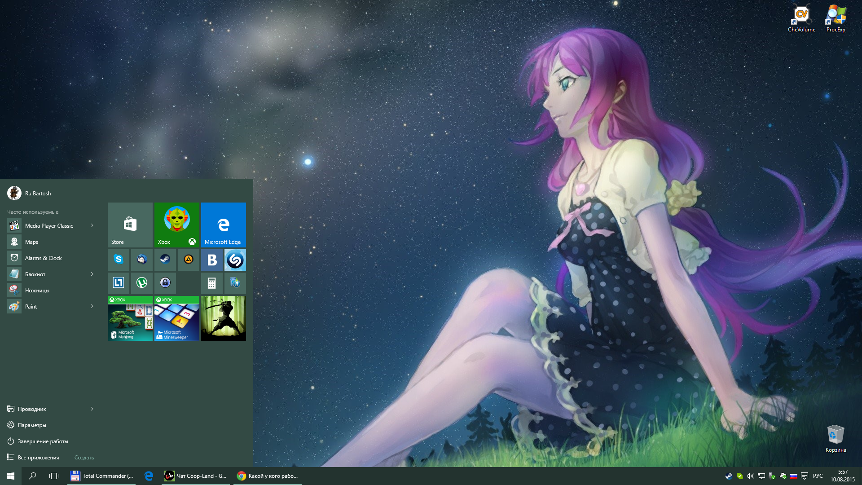Switch to Чат Coop-Land taskbar window

click(196, 476)
